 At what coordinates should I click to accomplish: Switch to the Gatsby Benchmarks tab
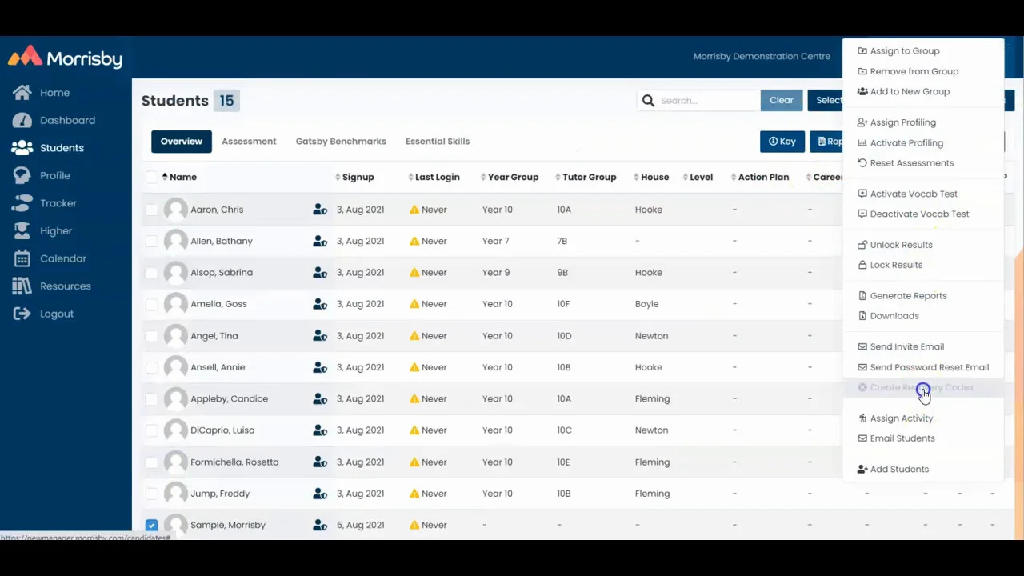[341, 142]
